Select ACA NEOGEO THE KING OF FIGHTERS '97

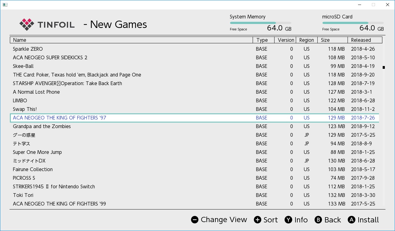coord(195,118)
